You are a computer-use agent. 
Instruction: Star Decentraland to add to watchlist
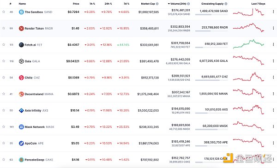4,94
